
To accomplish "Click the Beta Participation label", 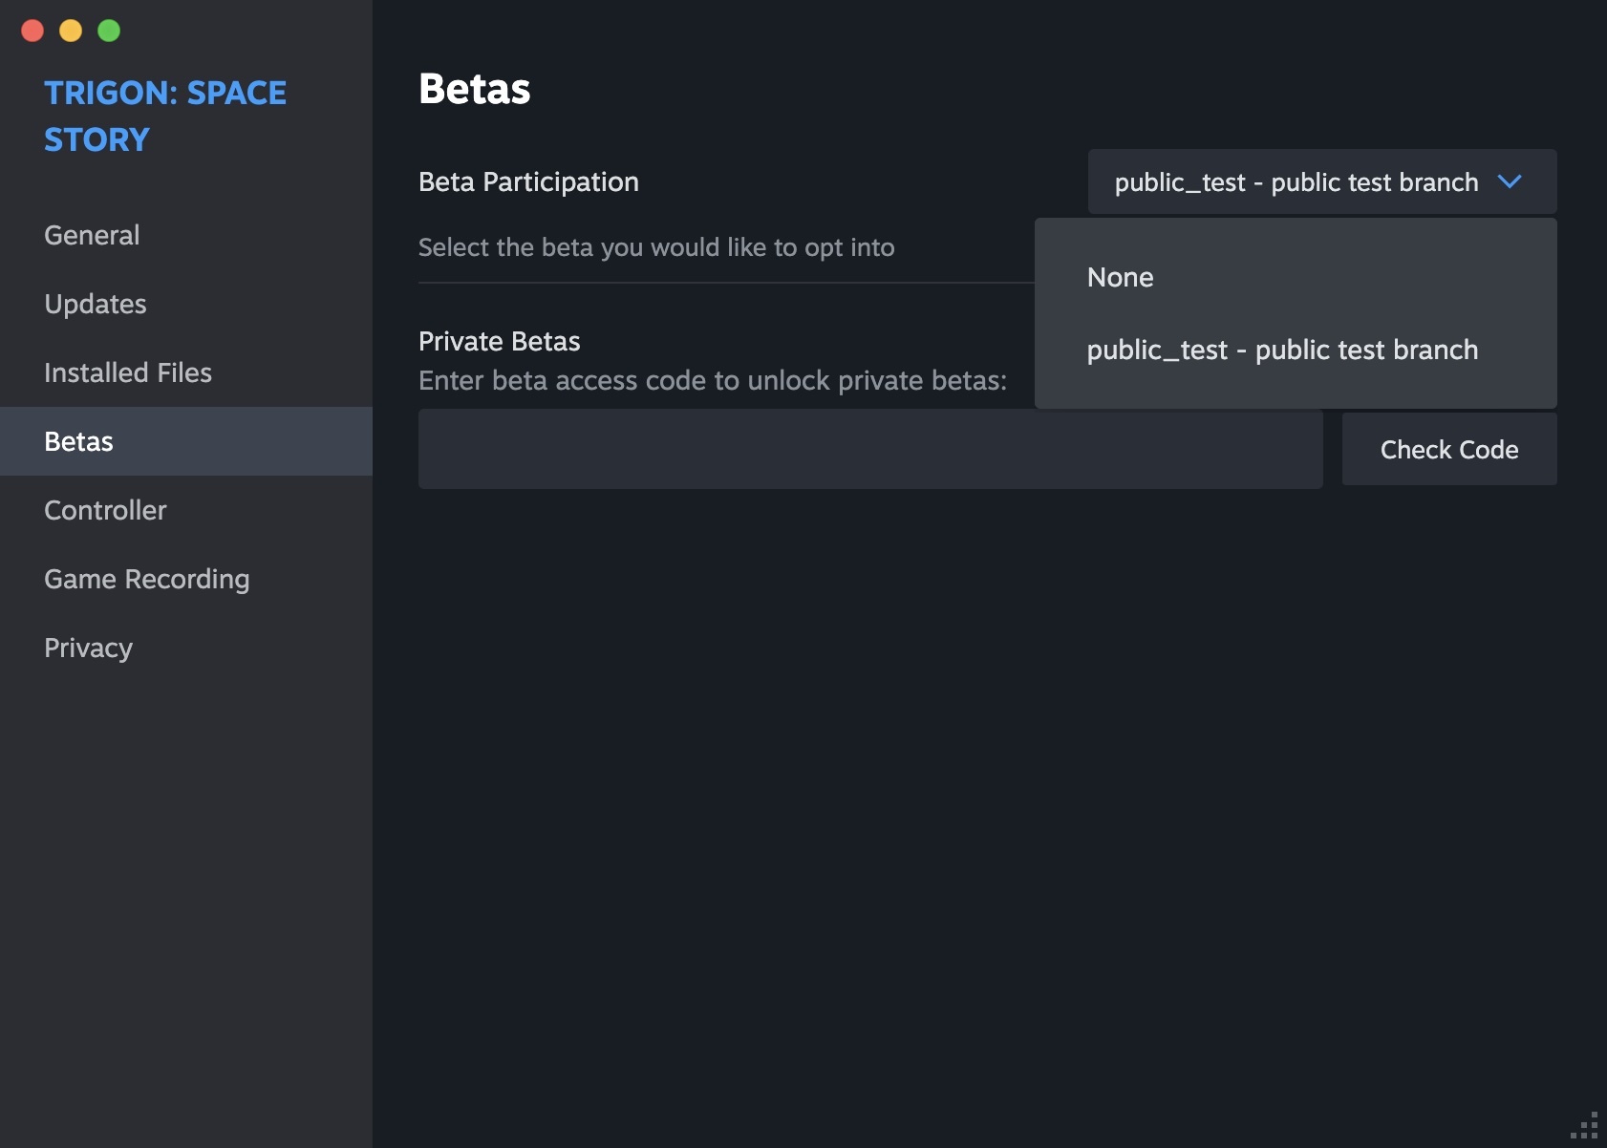I will (x=528, y=181).
